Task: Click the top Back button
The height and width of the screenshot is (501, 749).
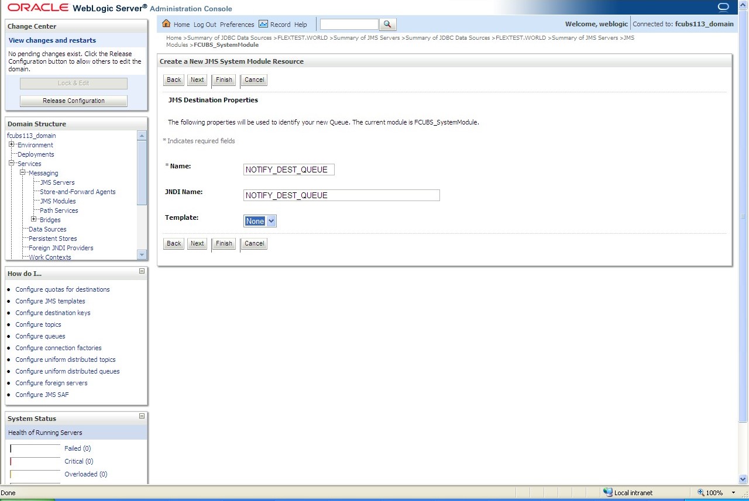Action: 174,80
